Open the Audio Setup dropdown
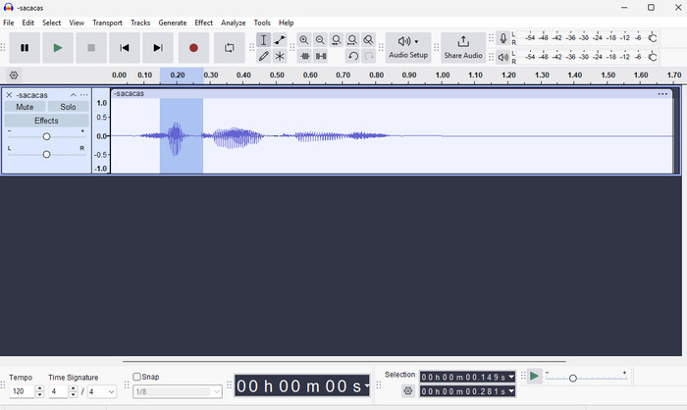The image size is (687, 410). point(408,48)
